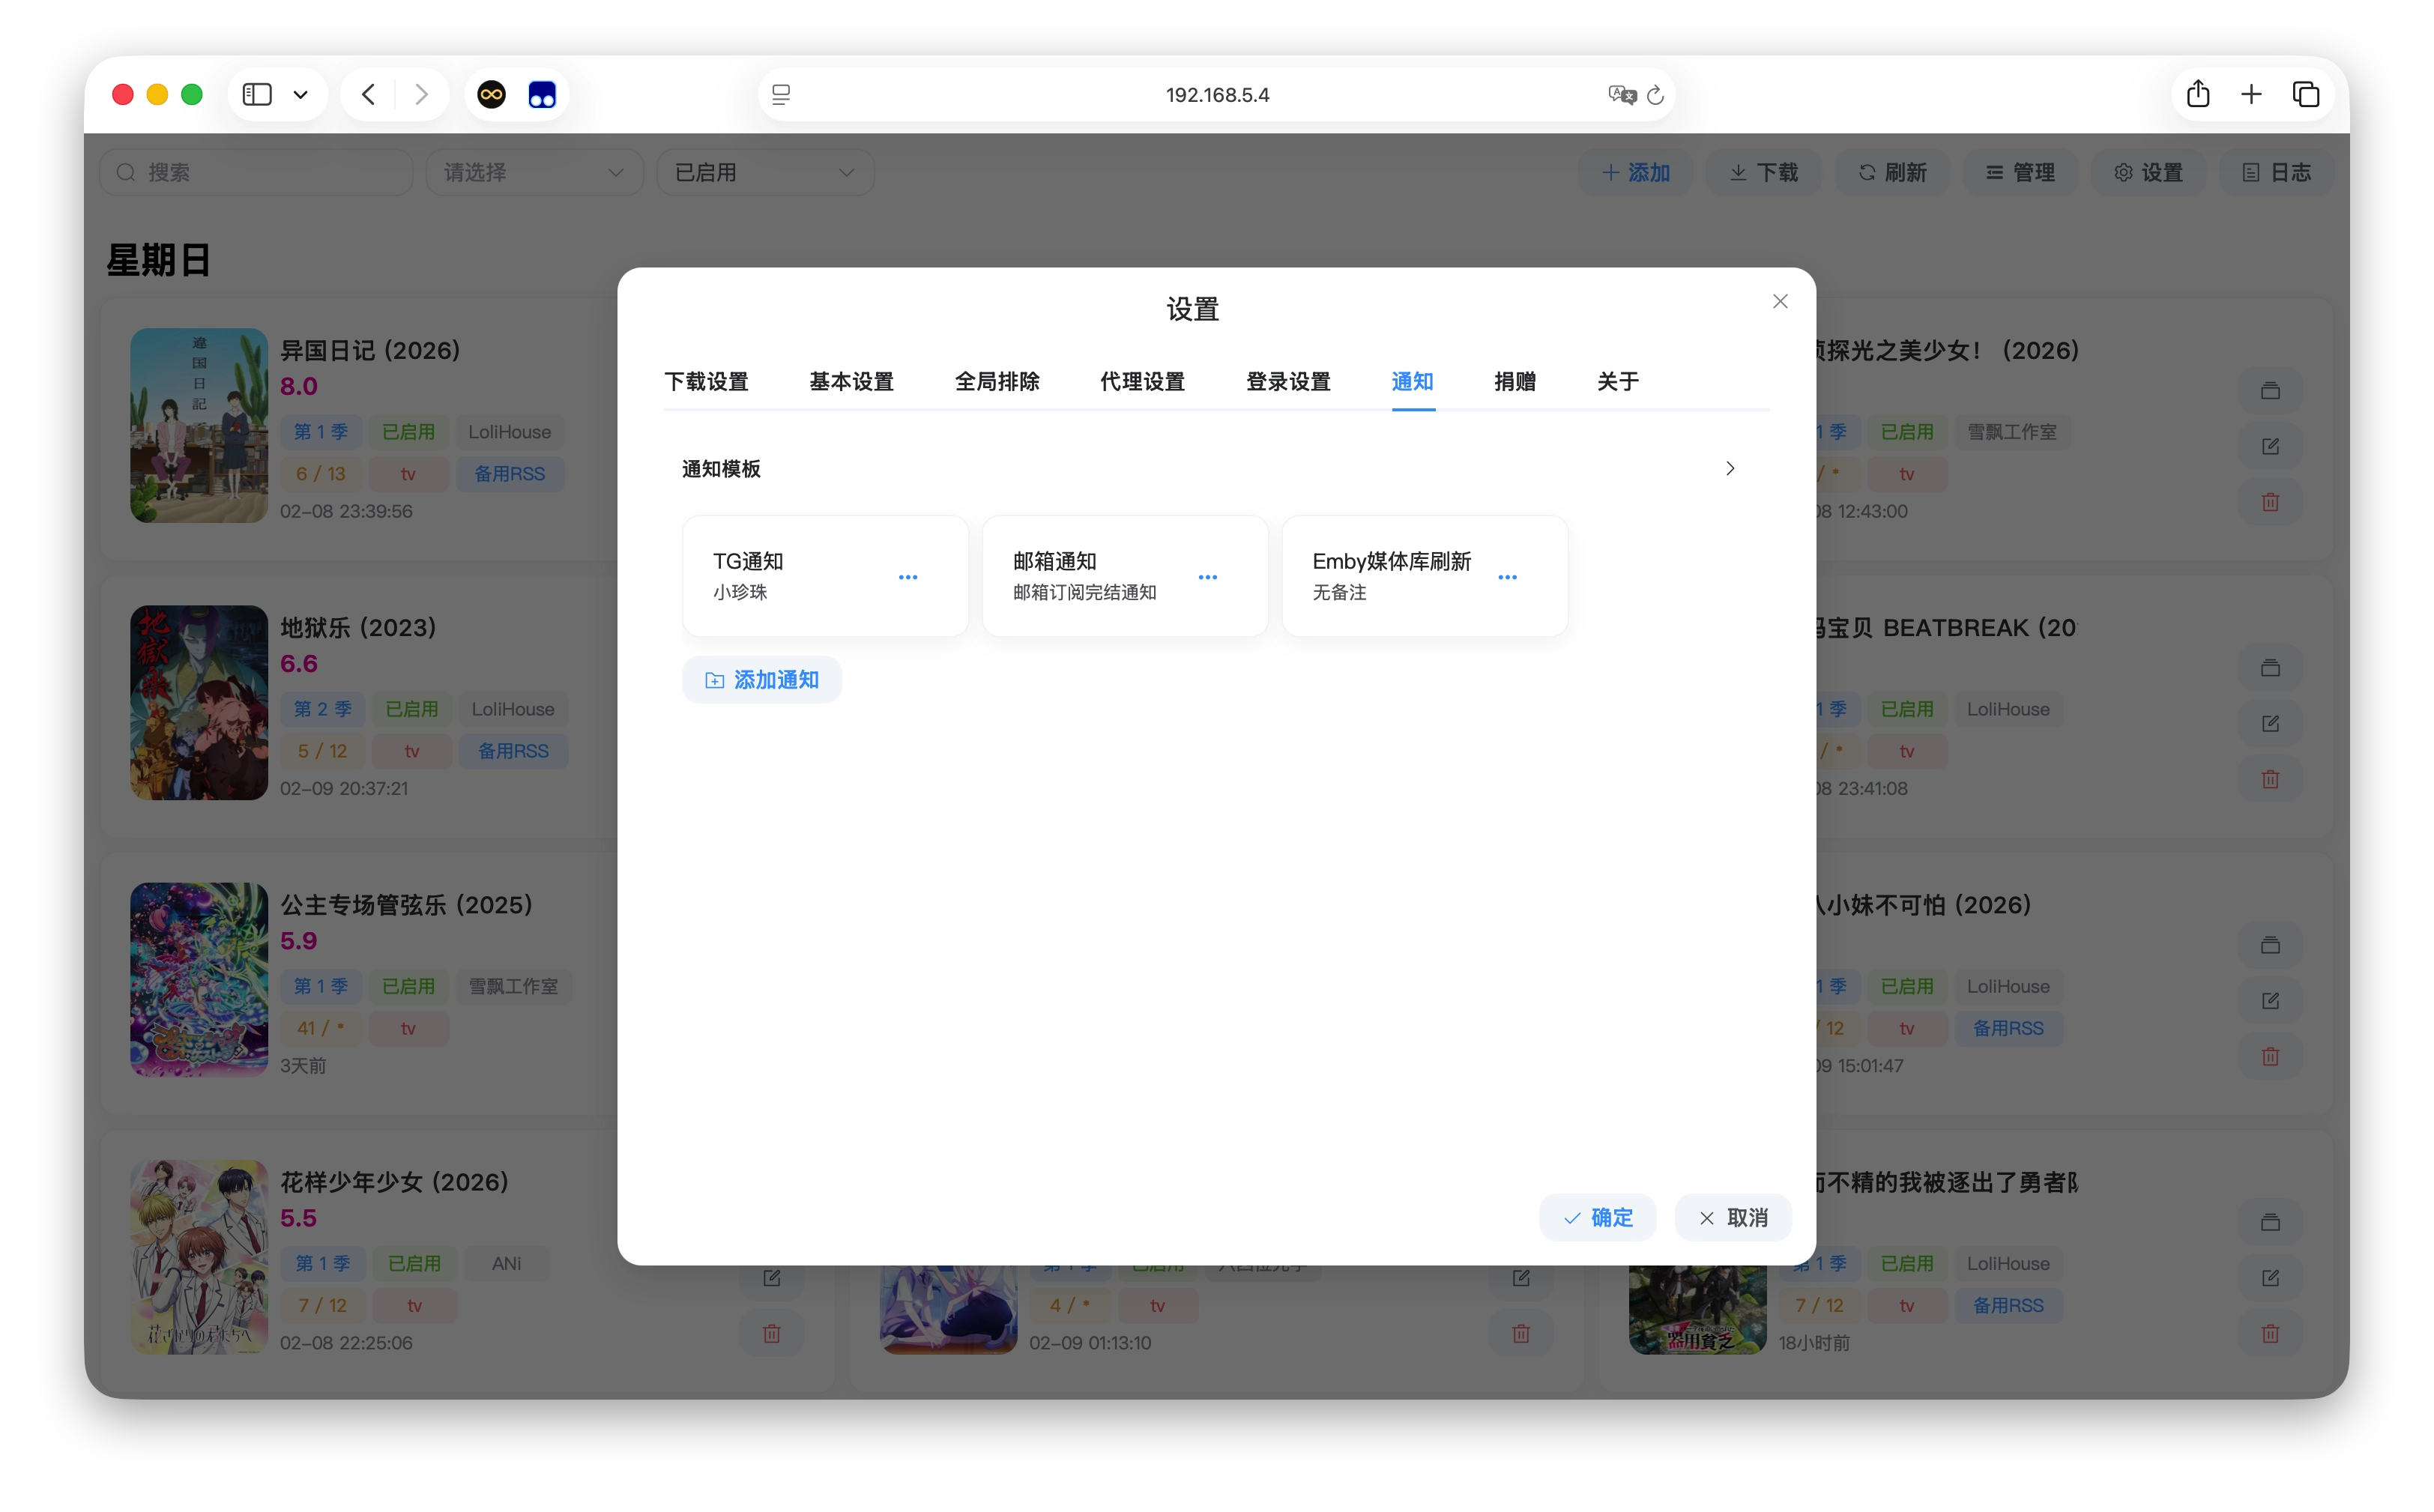
Task: Switch to the 代理设置 tab
Action: 1141,381
